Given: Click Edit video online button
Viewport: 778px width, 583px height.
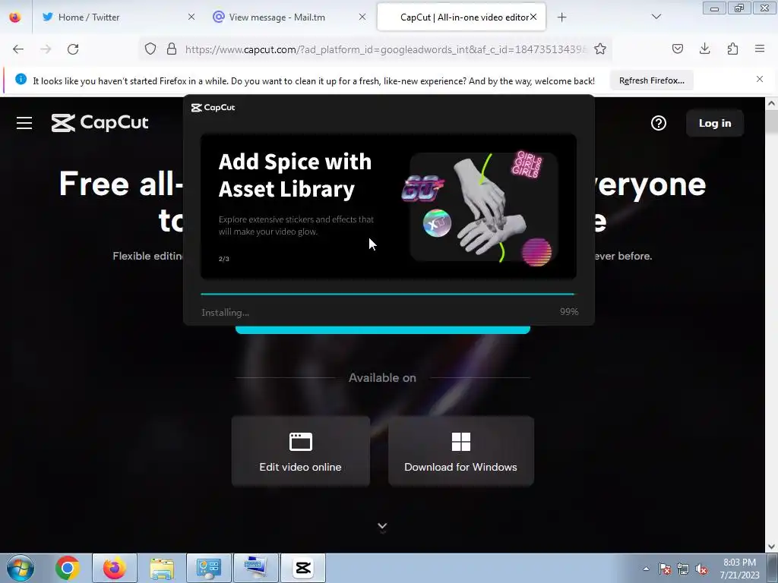Looking at the screenshot, I should (301, 451).
